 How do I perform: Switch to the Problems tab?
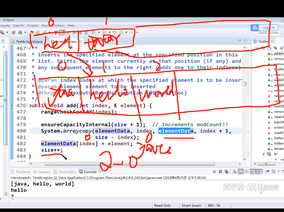click(x=21, y=172)
